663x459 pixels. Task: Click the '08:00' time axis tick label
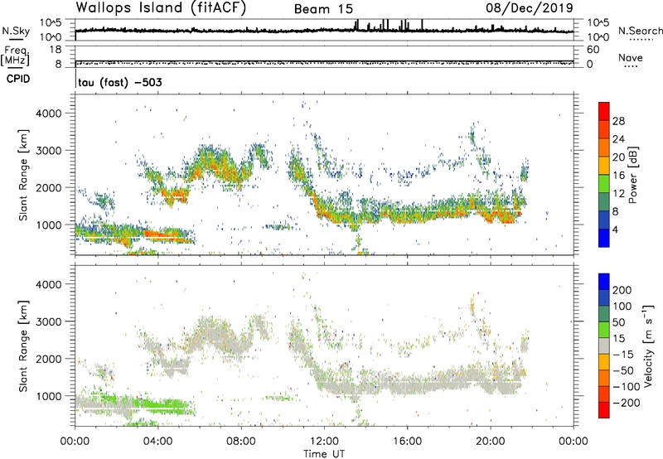point(241,442)
